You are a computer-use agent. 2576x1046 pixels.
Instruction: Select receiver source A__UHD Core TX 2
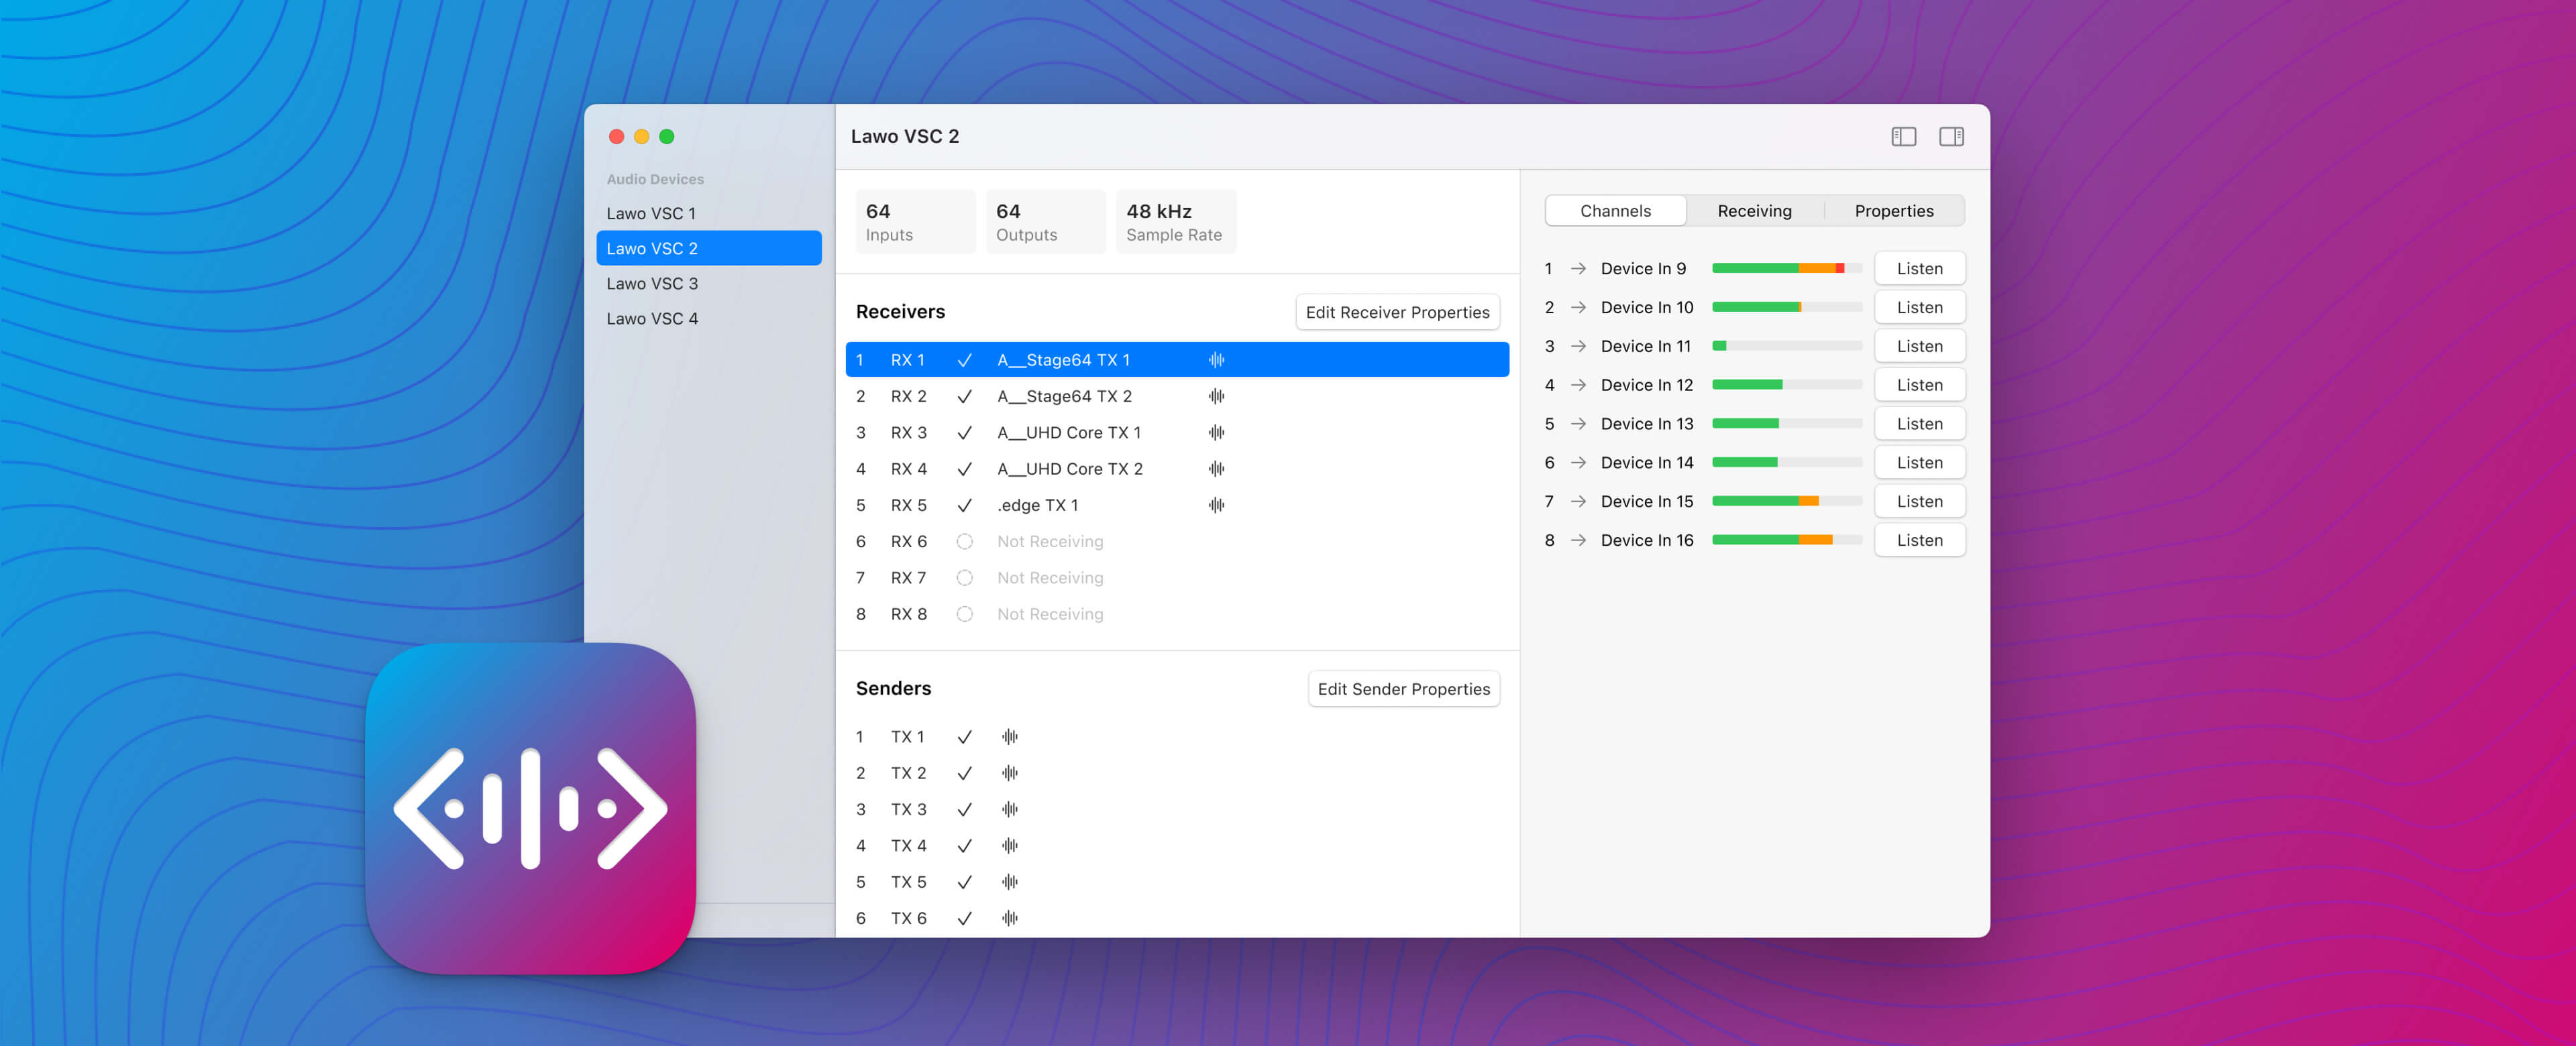(x=1070, y=469)
